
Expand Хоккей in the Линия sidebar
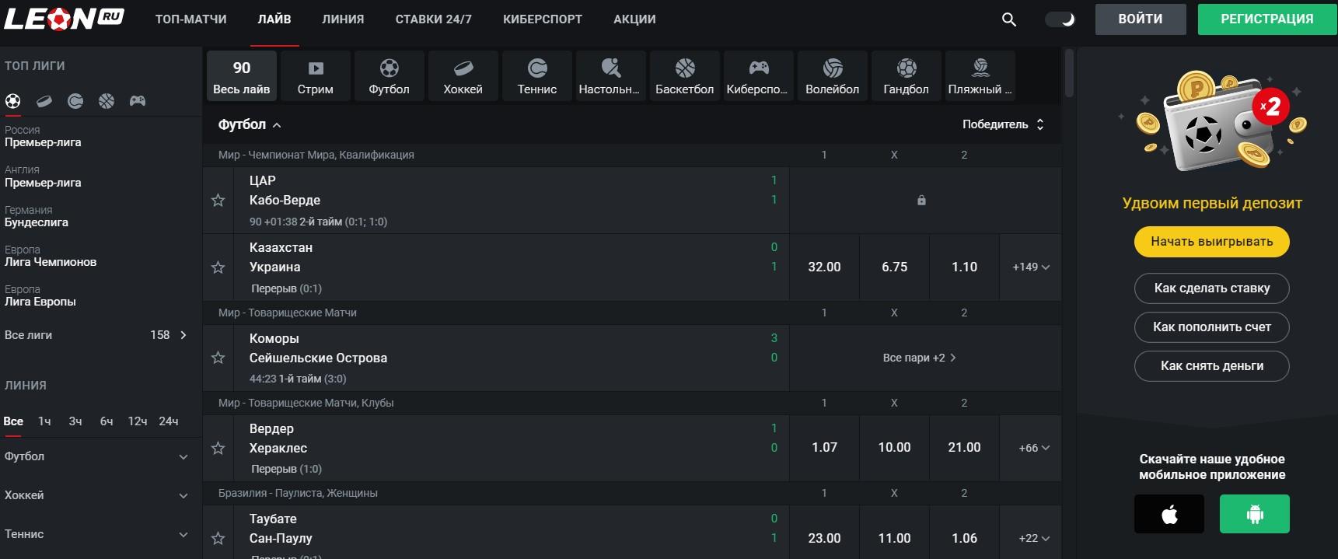click(x=96, y=495)
